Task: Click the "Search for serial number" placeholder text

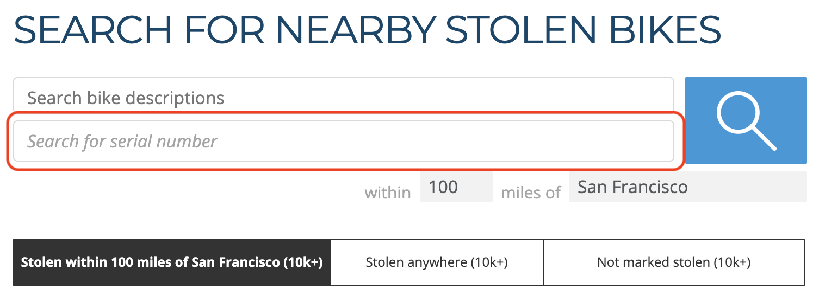Action: pos(122,142)
